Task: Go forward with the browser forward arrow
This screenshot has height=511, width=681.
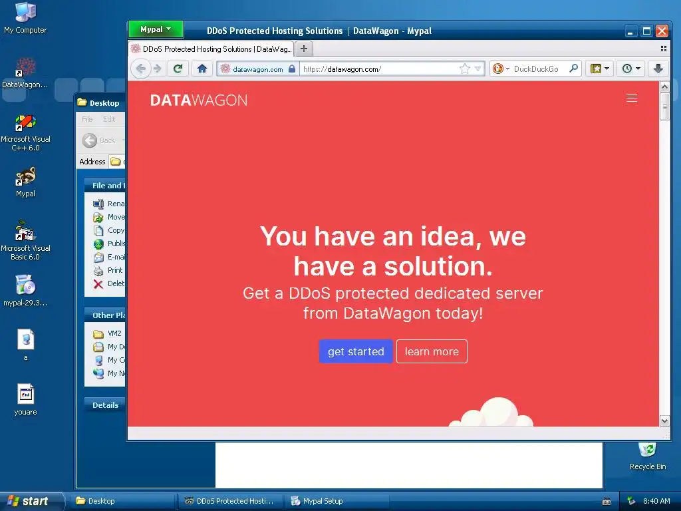Action: (158, 69)
